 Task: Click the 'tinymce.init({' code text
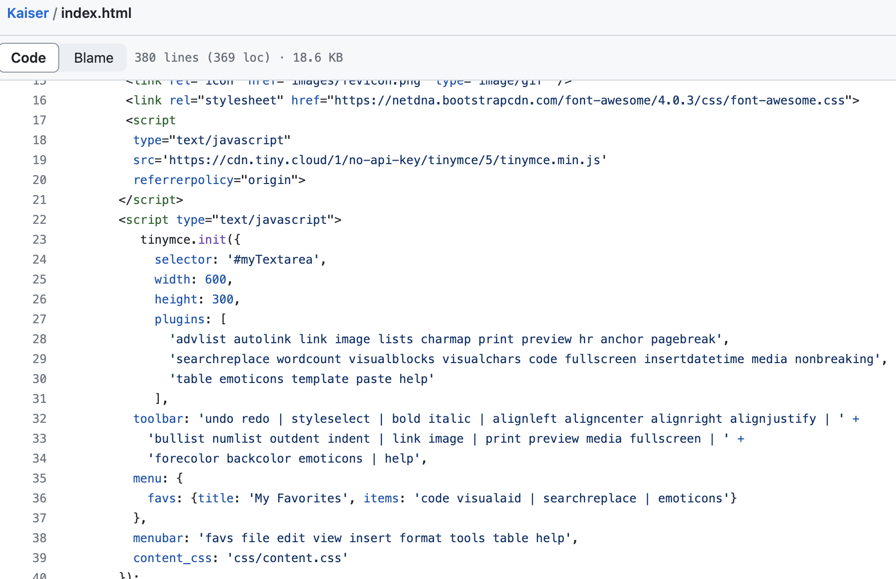pos(191,240)
